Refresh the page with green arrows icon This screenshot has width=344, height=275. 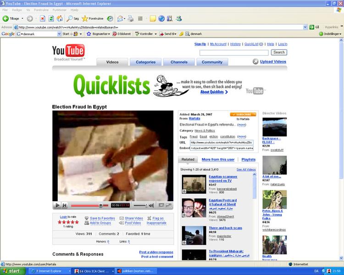pos(51,19)
